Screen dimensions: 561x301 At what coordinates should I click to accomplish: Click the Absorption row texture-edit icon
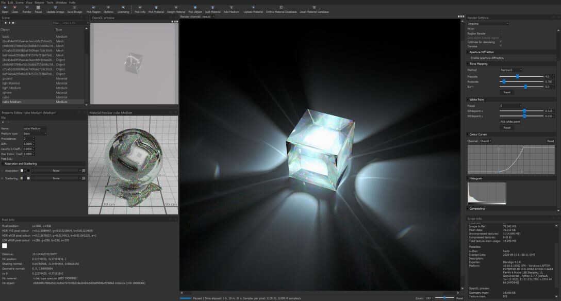pyautogui.click(x=84, y=171)
